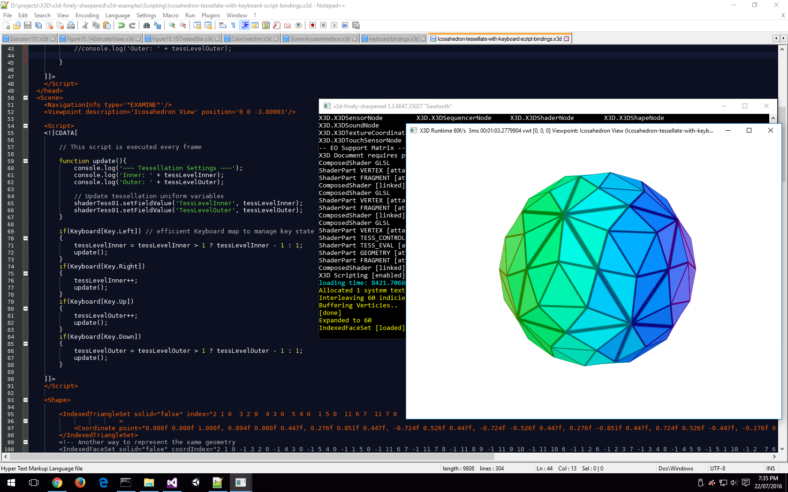Viewport: 788px width, 492px height.
Task: Switch to the SceneAccessInterface.x3d tab
Action: click(320, 39)
